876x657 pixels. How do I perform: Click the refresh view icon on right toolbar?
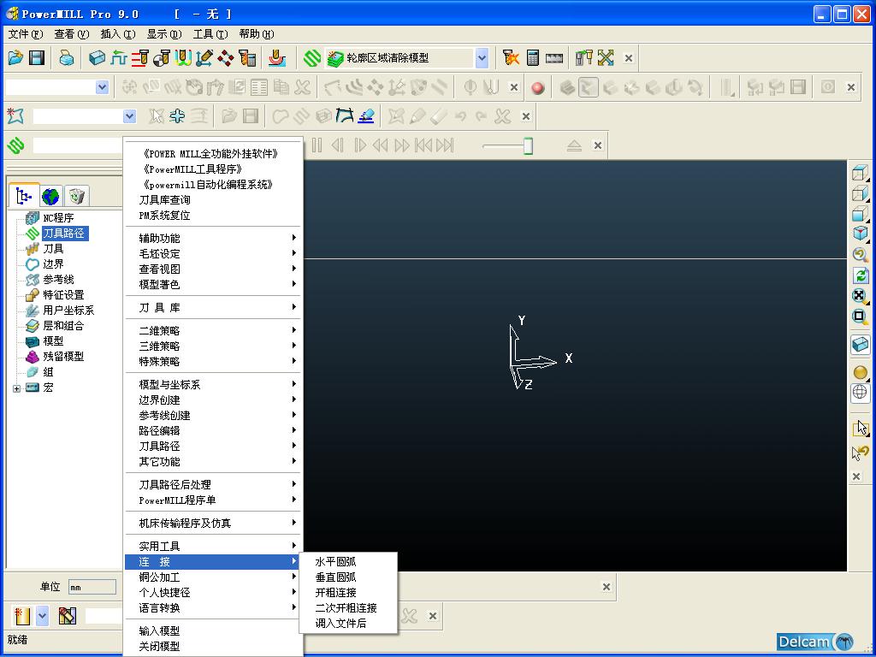860,275
